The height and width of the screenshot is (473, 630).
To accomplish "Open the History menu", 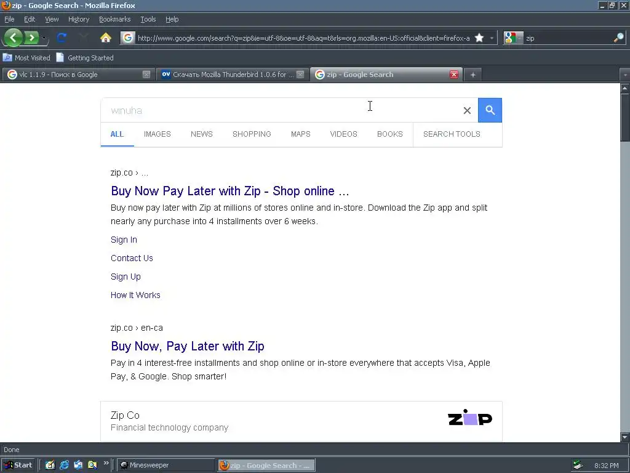I will 78,19.
